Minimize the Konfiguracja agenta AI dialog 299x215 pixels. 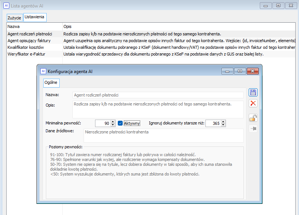(227, 71)
